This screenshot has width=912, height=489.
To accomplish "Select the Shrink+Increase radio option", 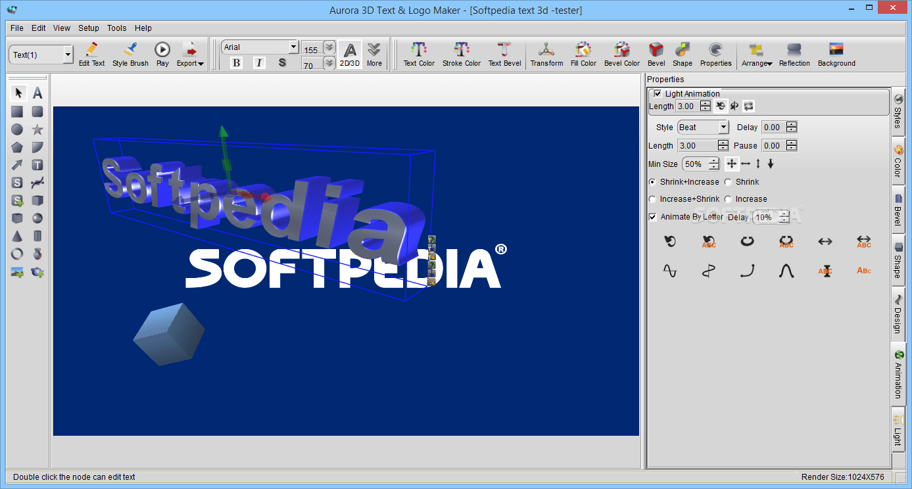I will point(652,182).
